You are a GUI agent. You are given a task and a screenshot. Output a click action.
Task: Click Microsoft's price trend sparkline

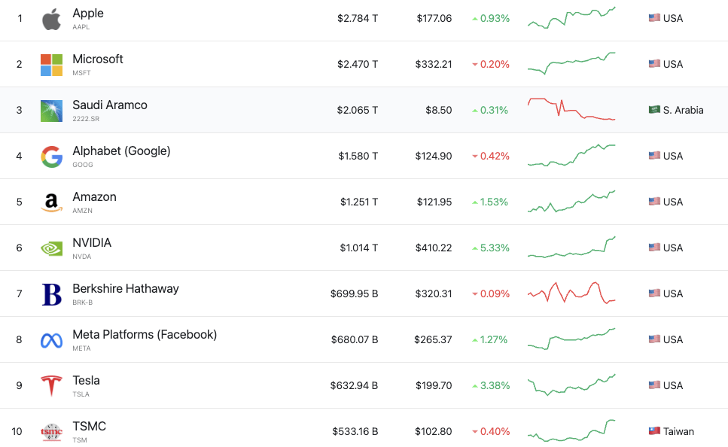coord(571,64)
